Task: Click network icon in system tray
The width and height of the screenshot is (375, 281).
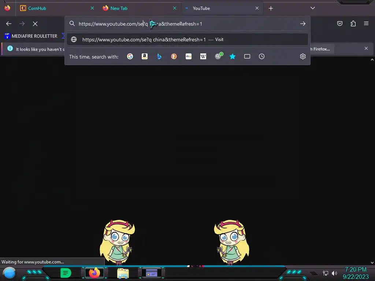Action: tap(325, 273)
